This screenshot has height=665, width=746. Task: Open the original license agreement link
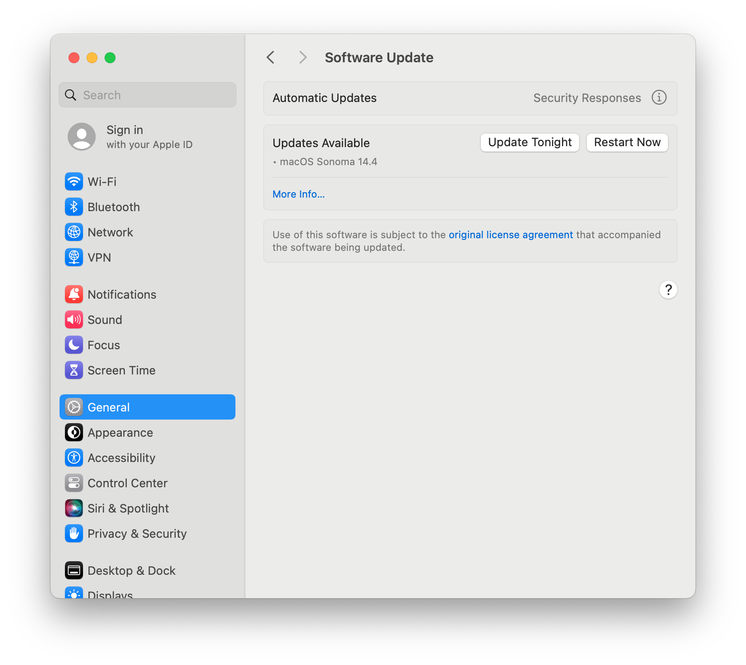click(511, 235)
